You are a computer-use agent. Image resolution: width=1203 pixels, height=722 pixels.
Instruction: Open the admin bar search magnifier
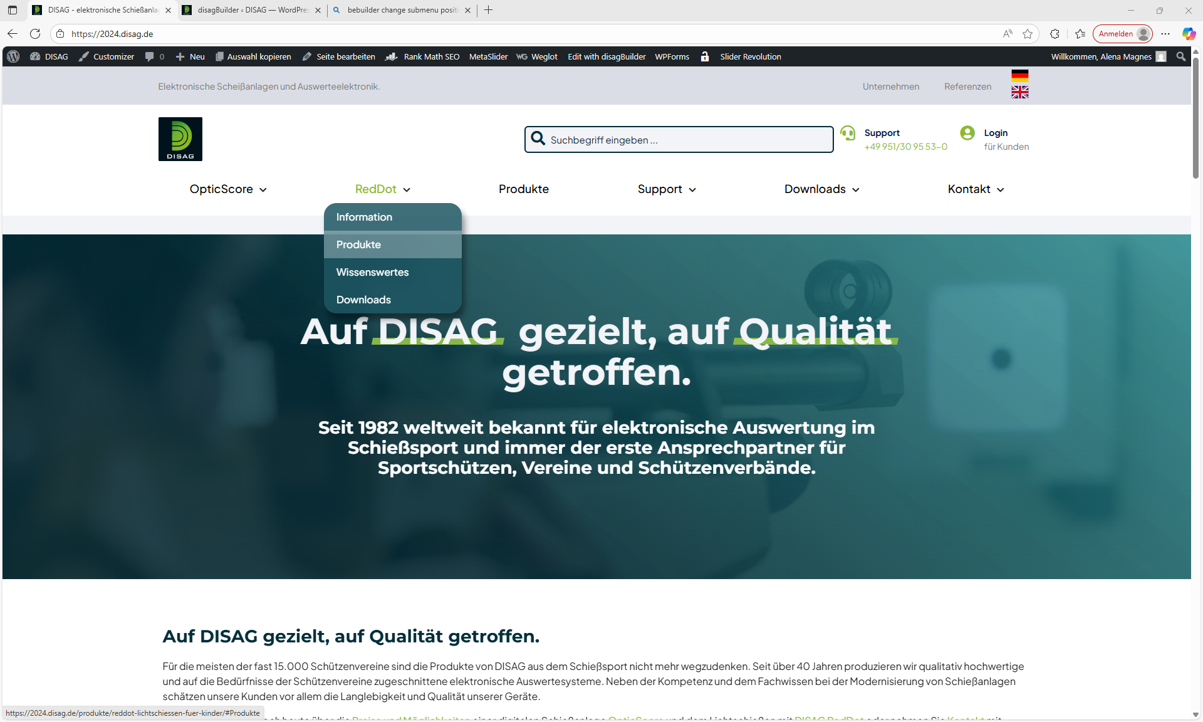coord(1180,56)
